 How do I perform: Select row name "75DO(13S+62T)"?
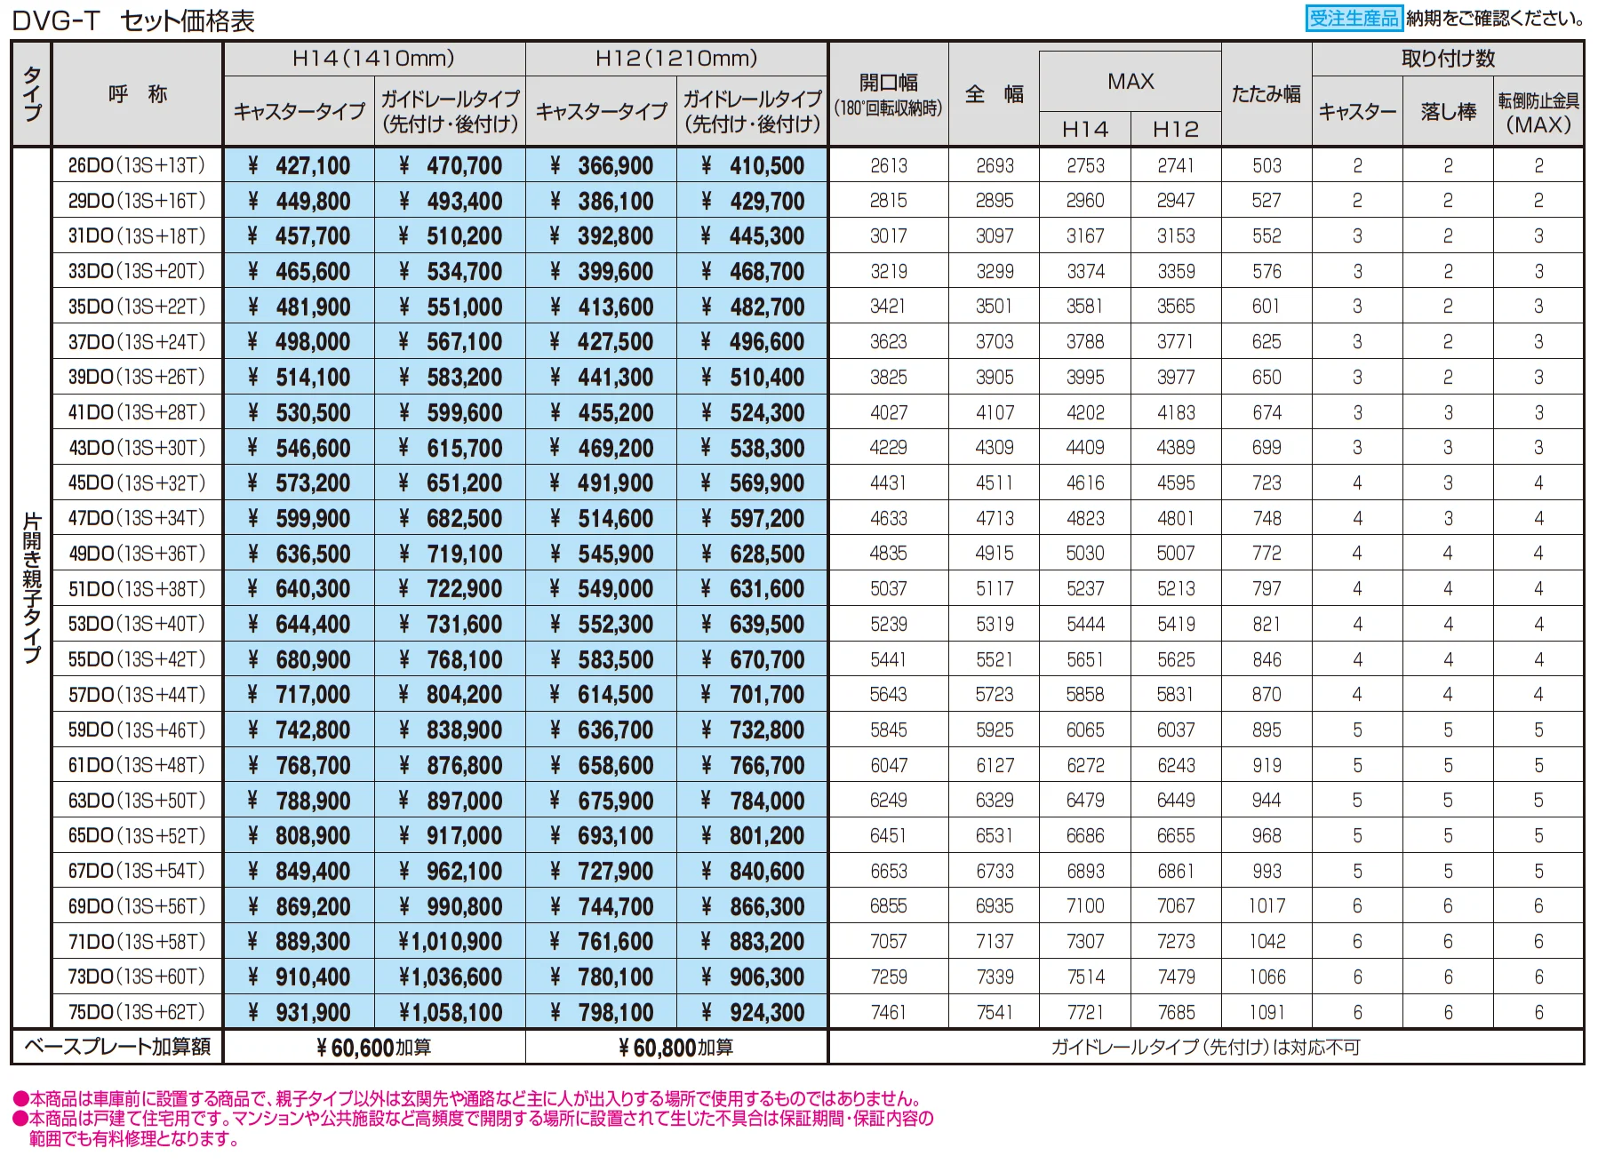click(137, 1012)
